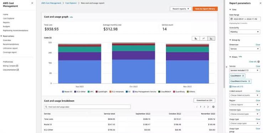Open Dimension Service dropdown
263x133 pixels.
tap(245, 49)
